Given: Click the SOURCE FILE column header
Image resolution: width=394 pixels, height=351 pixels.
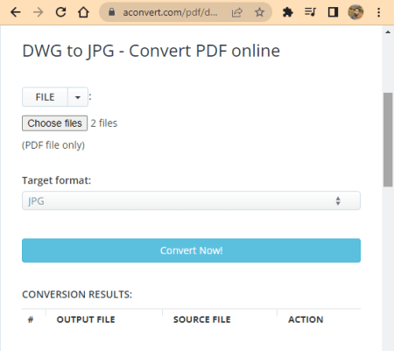Looking at the screenshot, I should (202, 319).
